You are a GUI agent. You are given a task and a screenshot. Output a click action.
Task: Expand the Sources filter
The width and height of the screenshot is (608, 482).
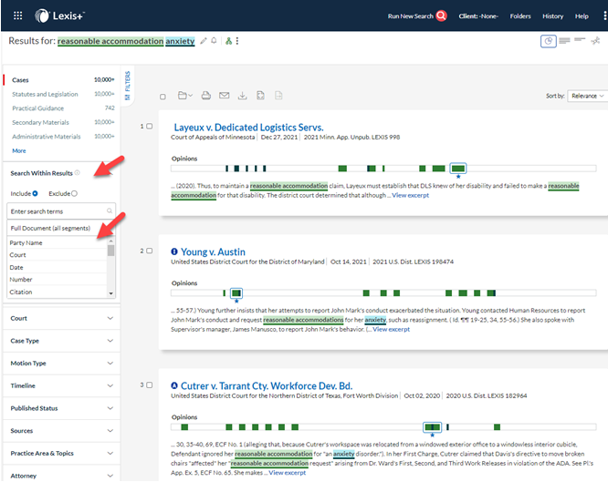coord(62,430)
